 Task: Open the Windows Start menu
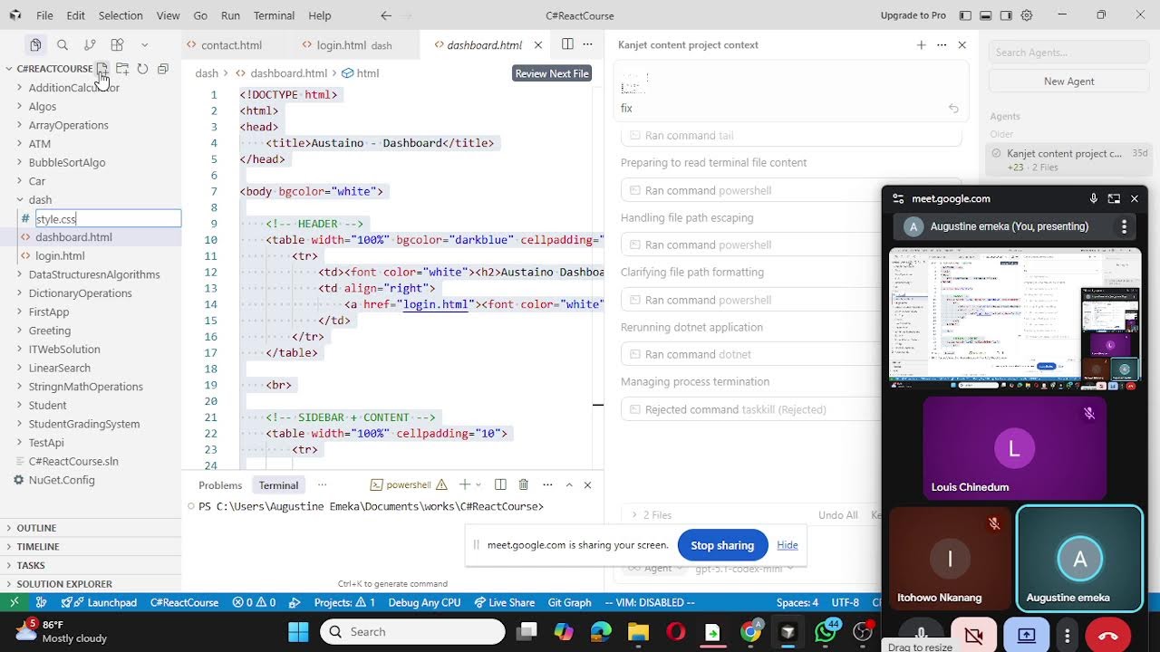(x=298, y=631)
